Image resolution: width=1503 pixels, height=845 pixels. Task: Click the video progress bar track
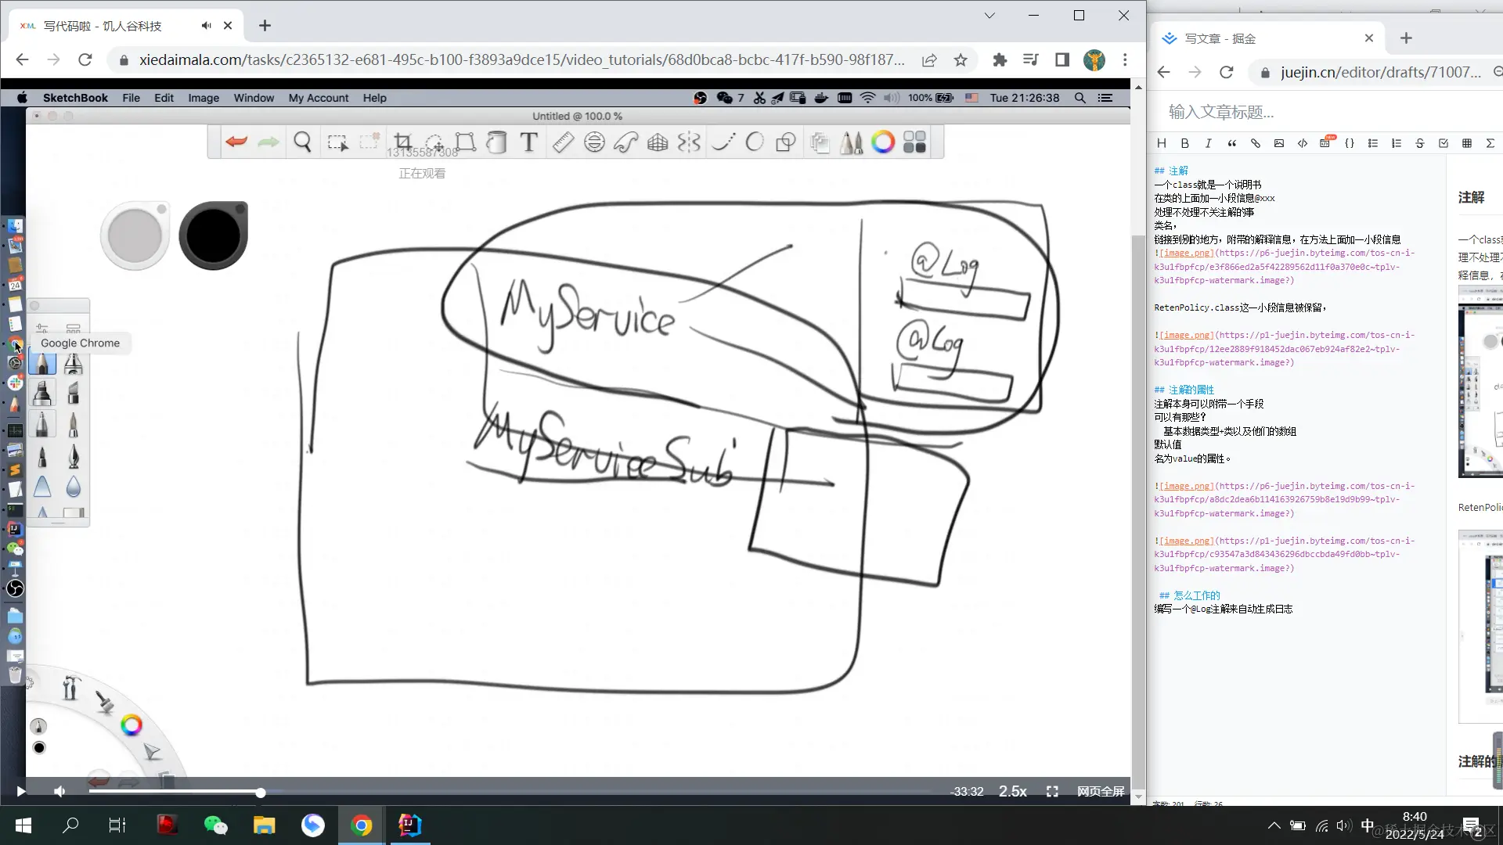(548, 792)
